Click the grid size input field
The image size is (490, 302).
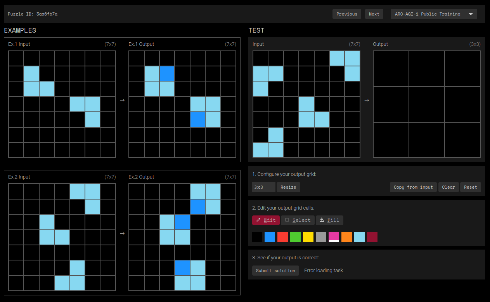click(263, 187)
